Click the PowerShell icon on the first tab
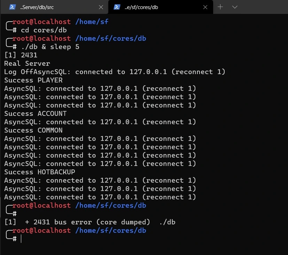This screenshot has width=288, height=255. [x=12, y=7]
